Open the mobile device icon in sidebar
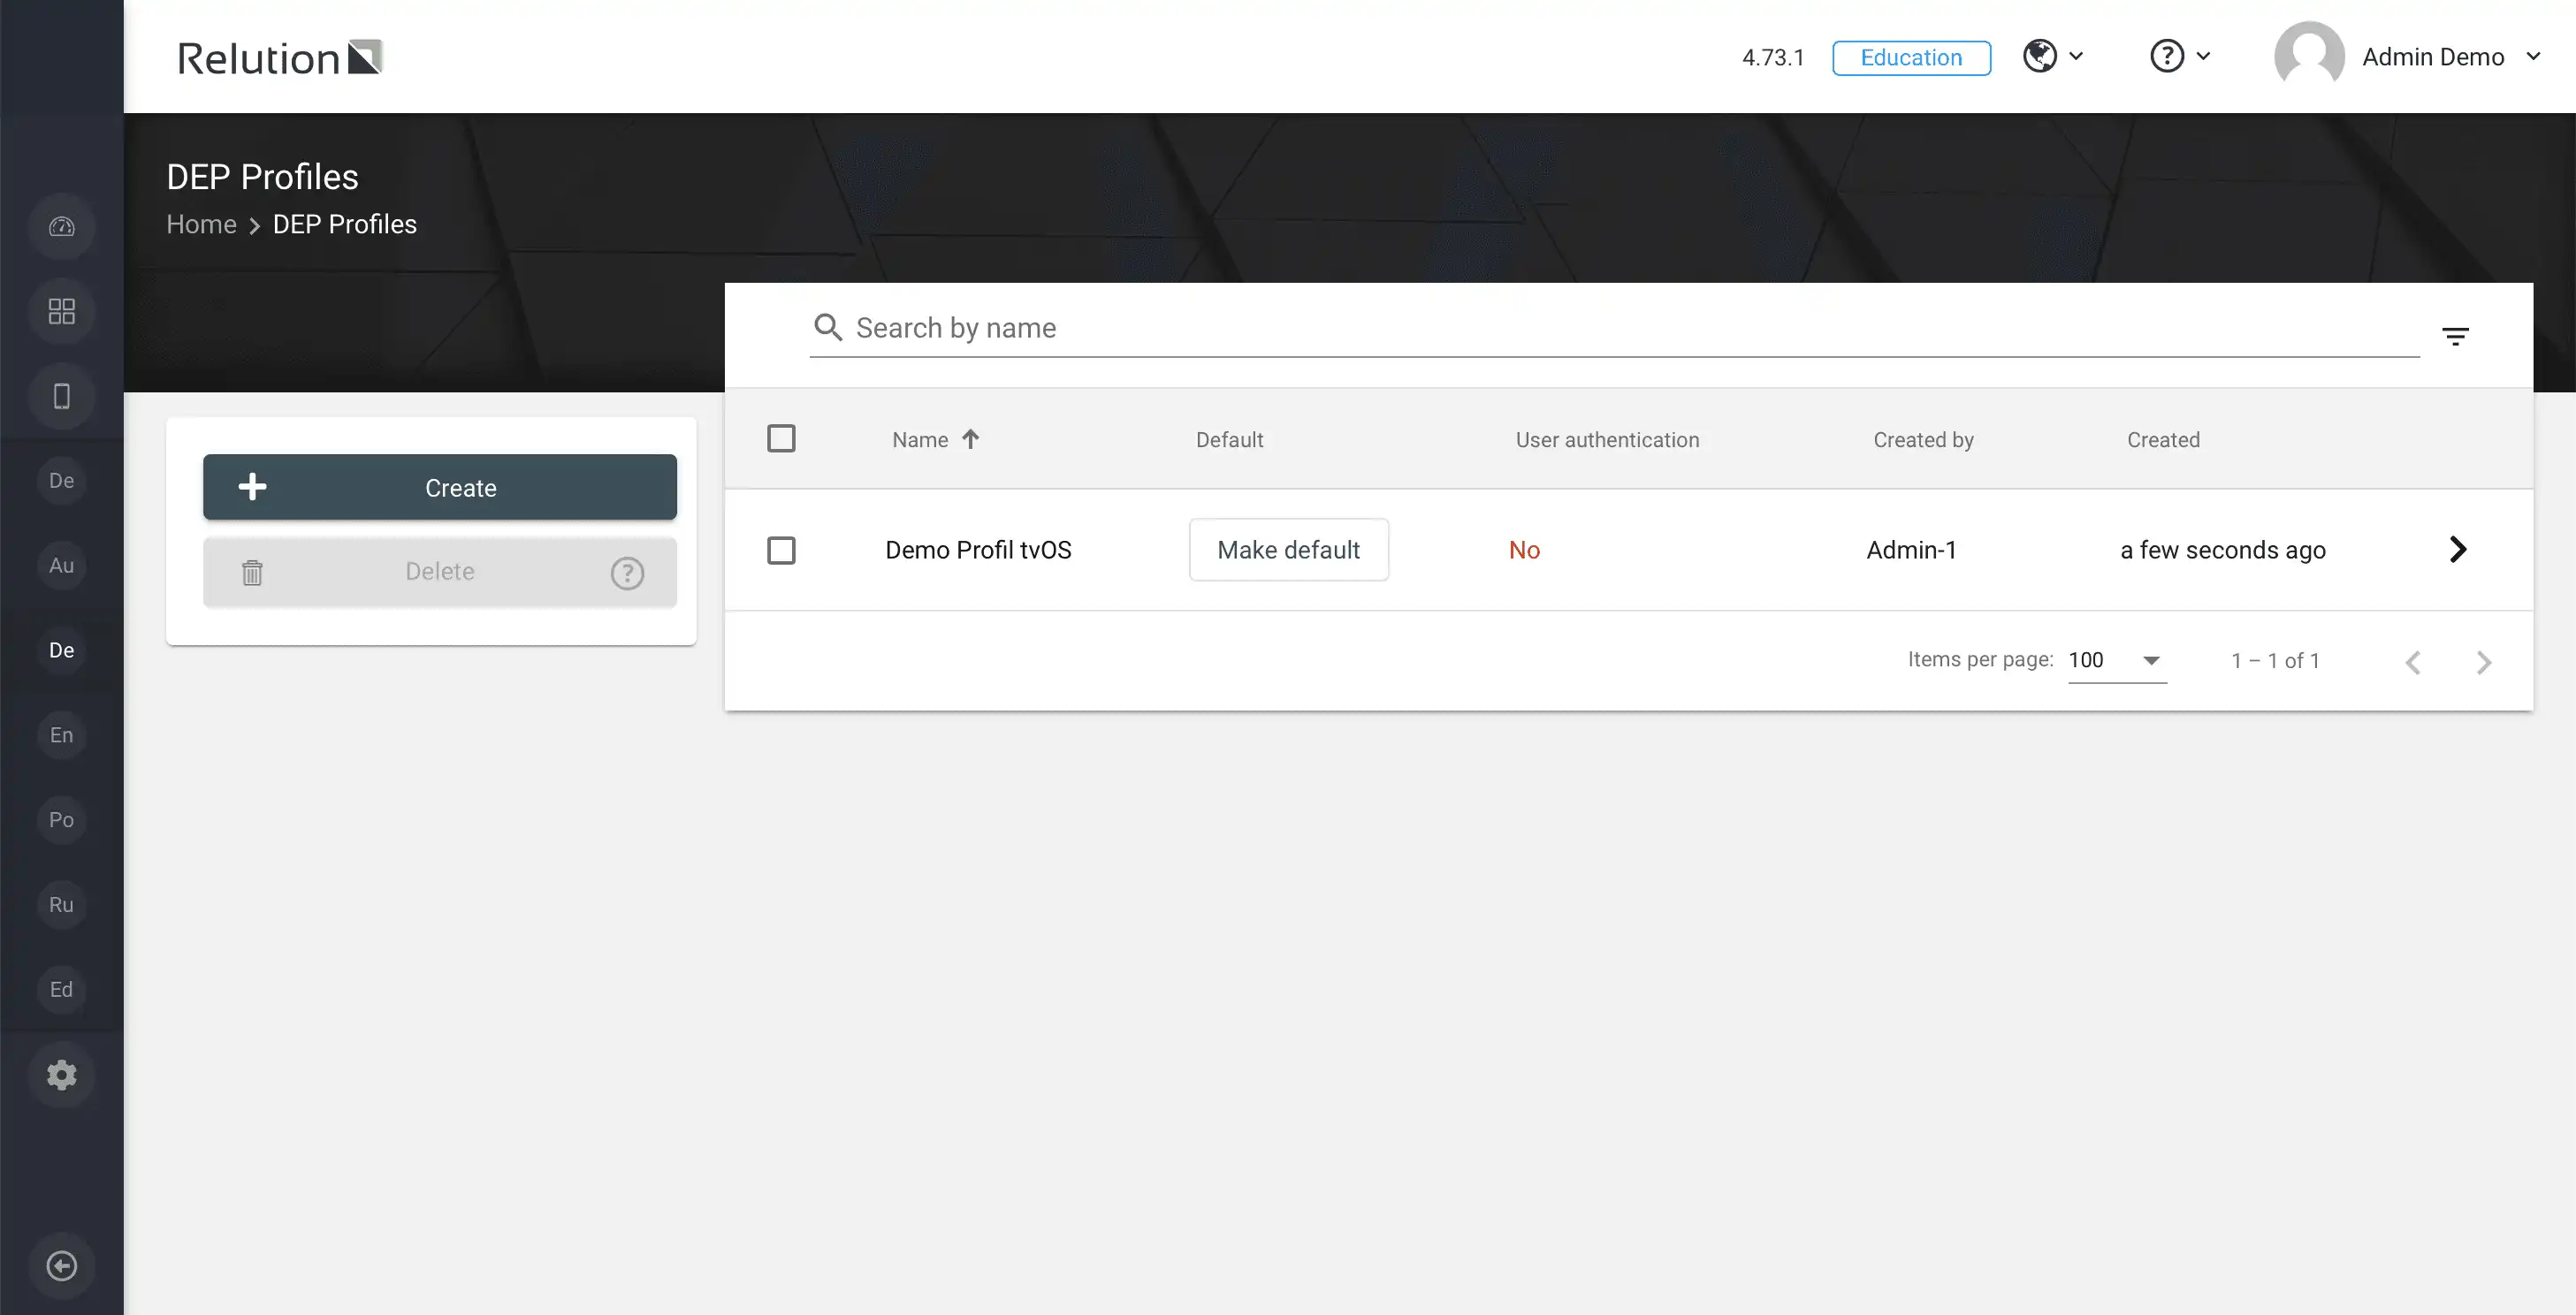 [x=62, y=397]
